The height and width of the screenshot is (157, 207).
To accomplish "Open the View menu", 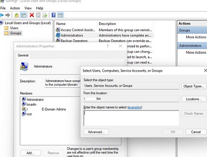I will point(28,8).
